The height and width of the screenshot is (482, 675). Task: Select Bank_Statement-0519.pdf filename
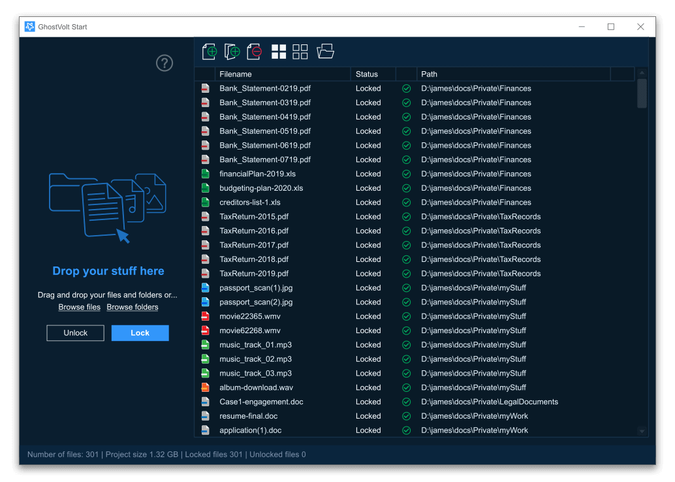tap(265, 131)
